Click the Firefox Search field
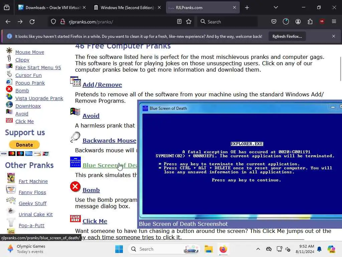Viewport: 342px width, 257px height. [x=227, y=22]
